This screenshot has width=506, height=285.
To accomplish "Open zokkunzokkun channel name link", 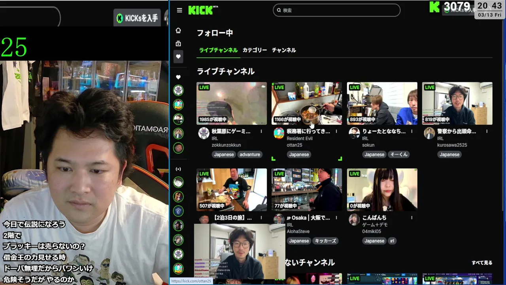I will (226, 145).
